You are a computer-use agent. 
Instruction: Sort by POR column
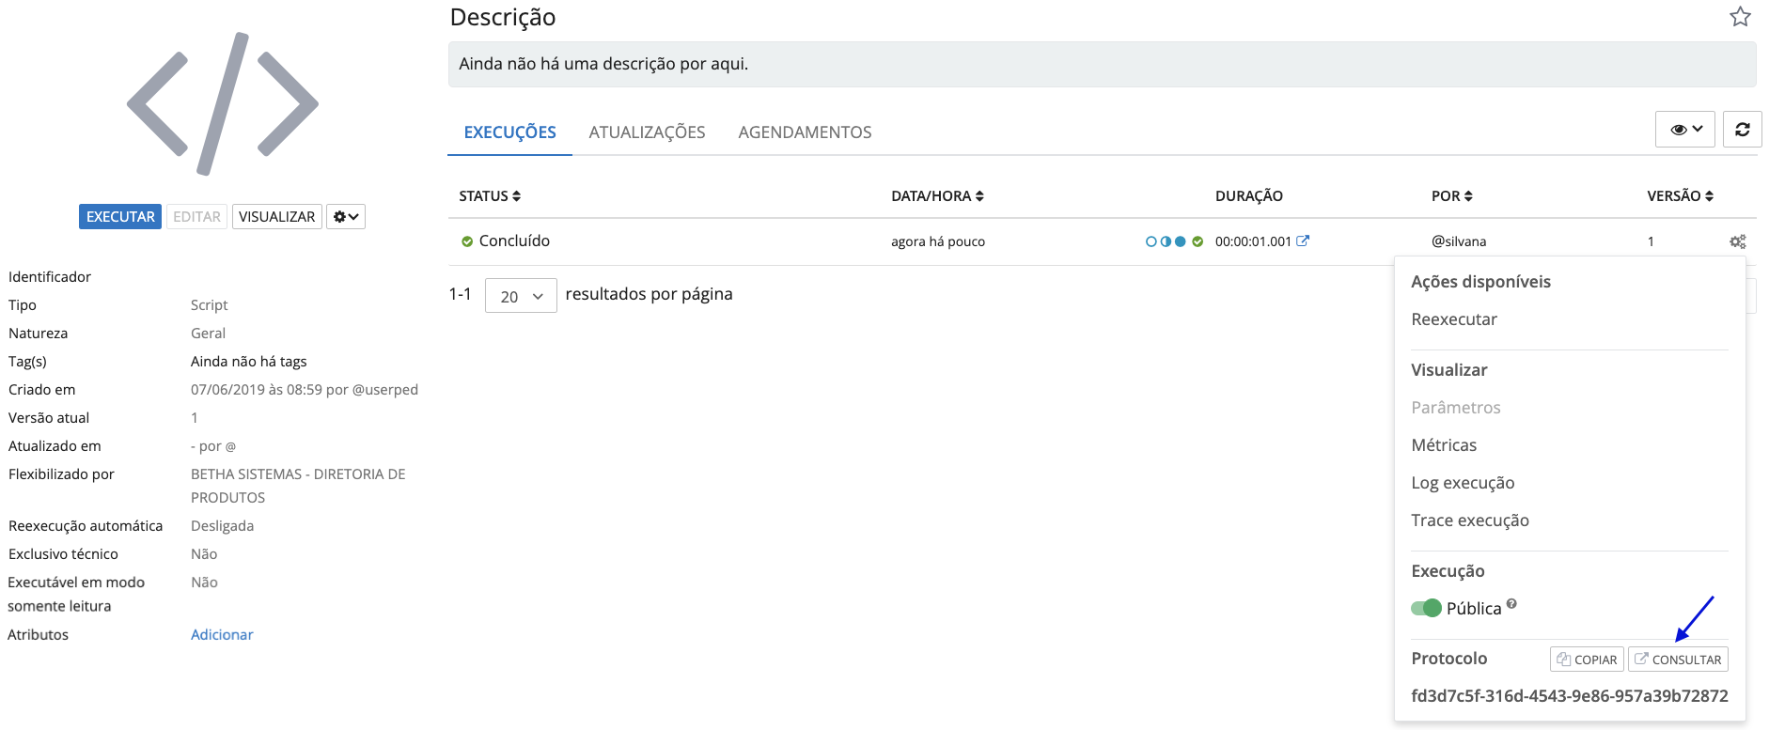click(1452, 196)
